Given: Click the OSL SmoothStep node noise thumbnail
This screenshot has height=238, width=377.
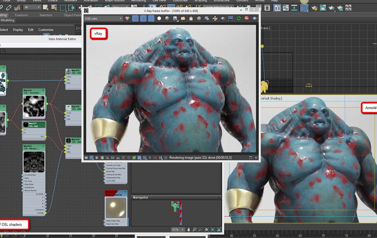Looking at the screenshot, I should pos(34,106).
